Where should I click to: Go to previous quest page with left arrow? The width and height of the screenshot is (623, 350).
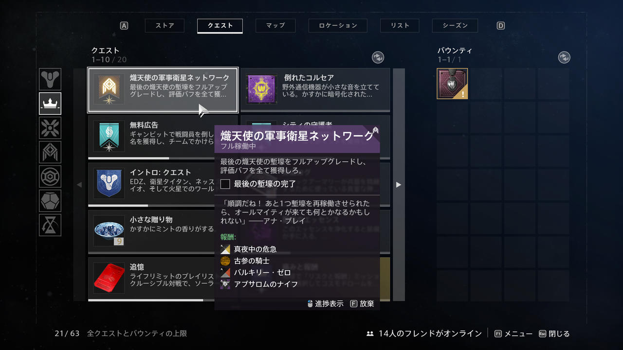pos(79,185)
